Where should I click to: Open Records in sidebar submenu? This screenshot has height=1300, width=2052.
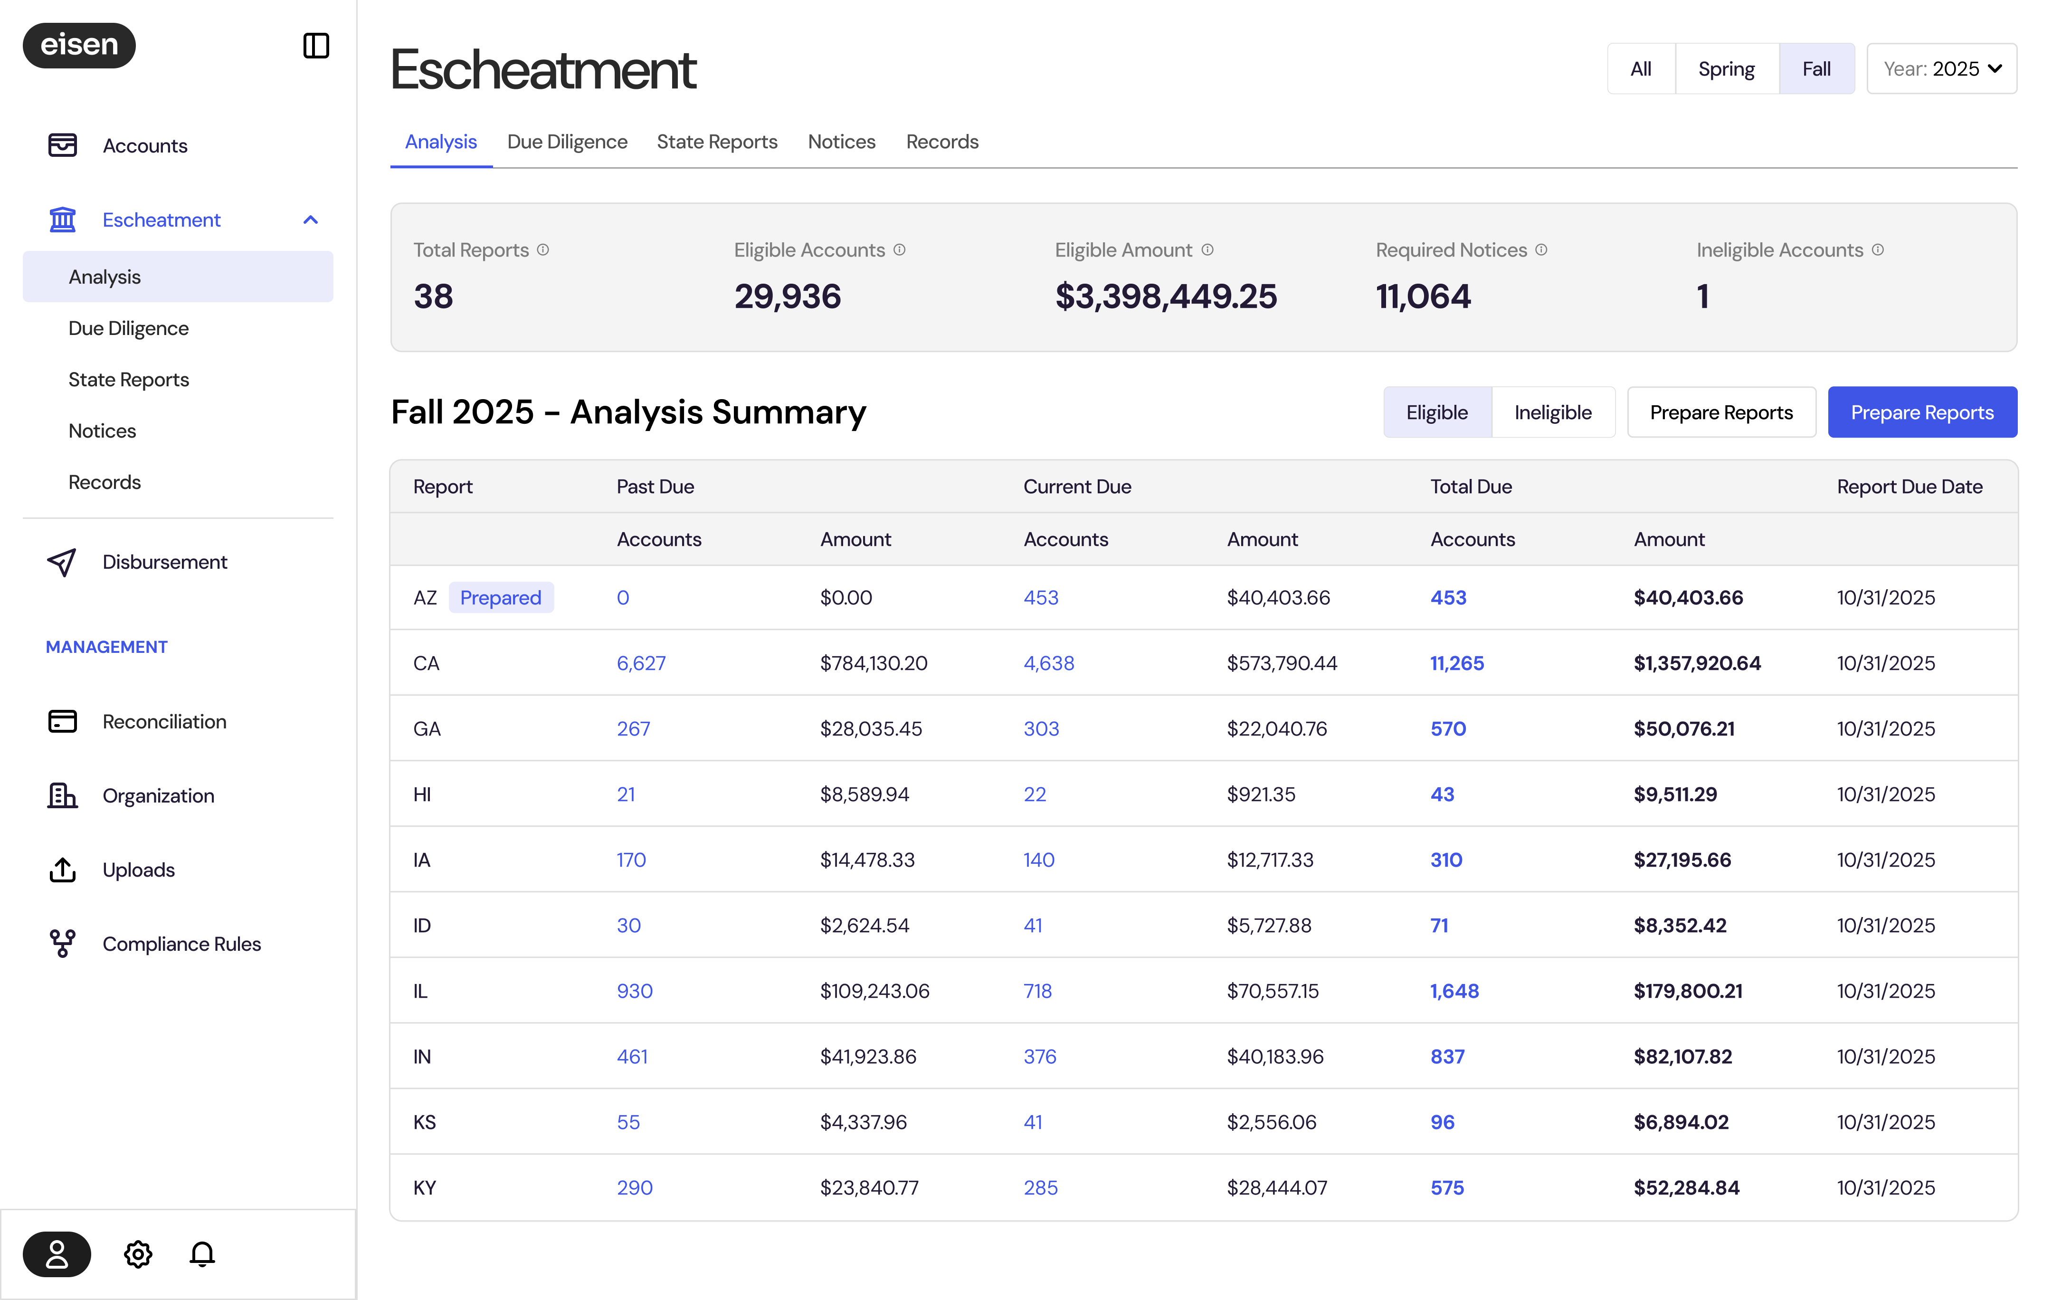click(105, 482)
